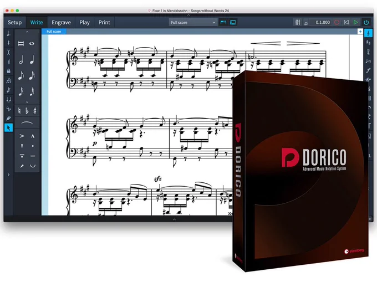Open the Key Signatures panel
The image size is (377, 282).
tap(368, 43)
